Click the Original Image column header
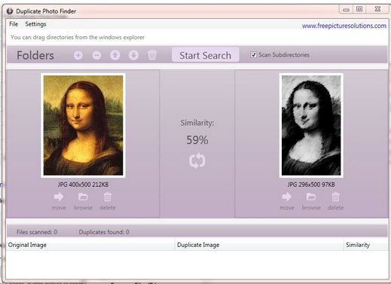Viewport: 391px width, 284px height. tap(90, 245)
